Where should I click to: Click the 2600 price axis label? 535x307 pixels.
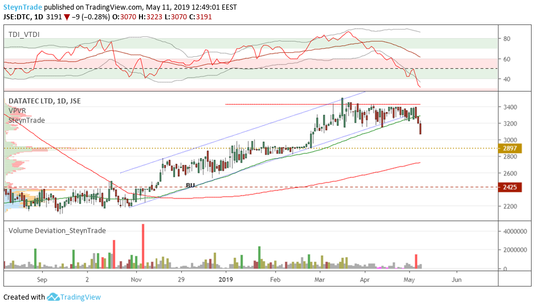pyautogui.click(x=510, y=173)
